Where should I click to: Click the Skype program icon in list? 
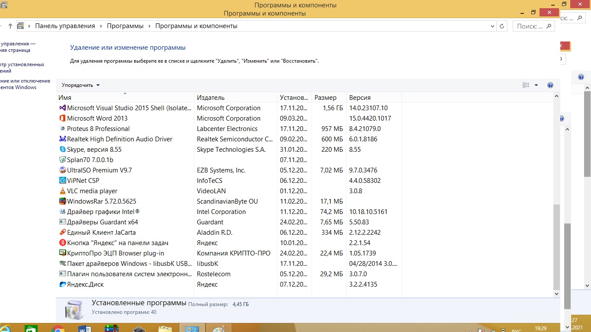click(62, 150)
